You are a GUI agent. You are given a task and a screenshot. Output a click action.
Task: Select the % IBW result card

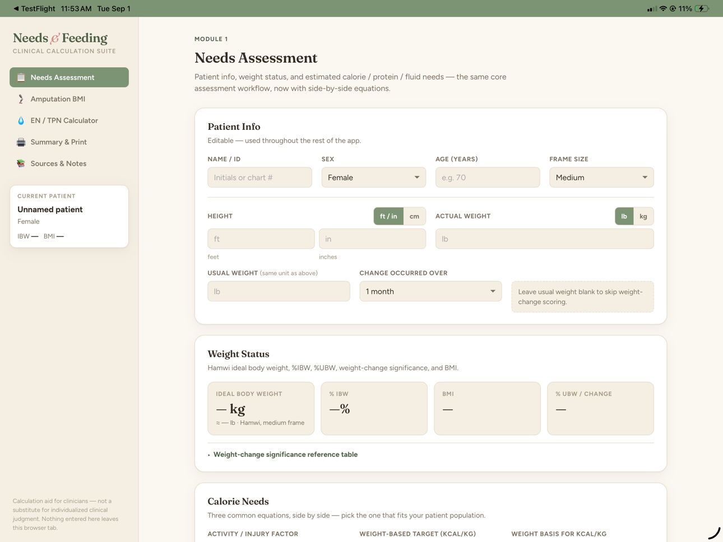click(x=374, y=409)
